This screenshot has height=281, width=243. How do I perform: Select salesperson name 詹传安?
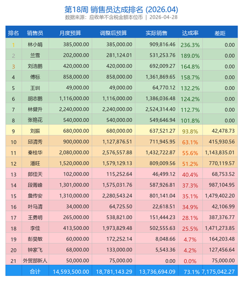[35, 196]
